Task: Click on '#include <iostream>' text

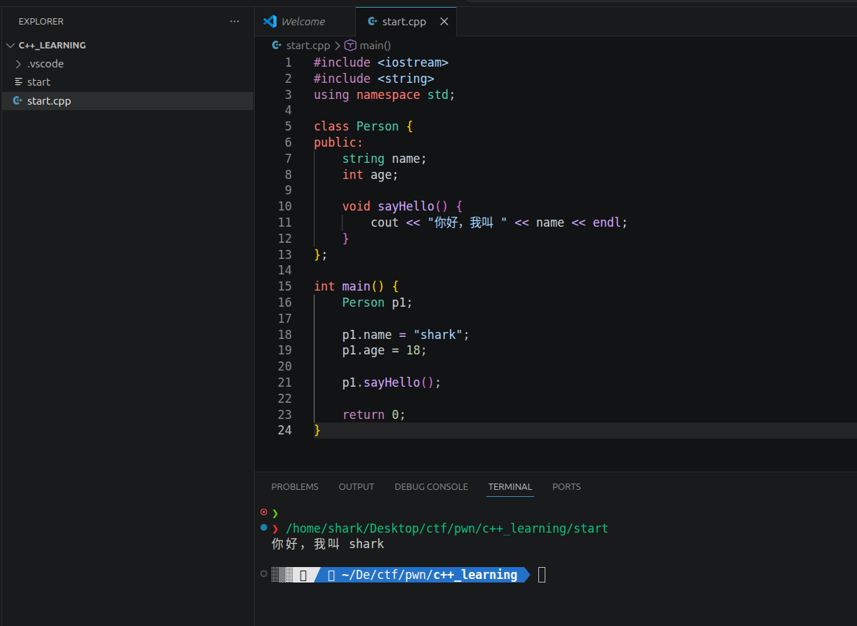Action: (x=381, y=62)
